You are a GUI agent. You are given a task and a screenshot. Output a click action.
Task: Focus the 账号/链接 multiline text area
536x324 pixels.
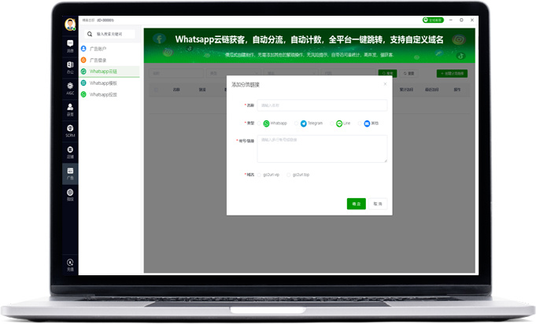[322, 149]
